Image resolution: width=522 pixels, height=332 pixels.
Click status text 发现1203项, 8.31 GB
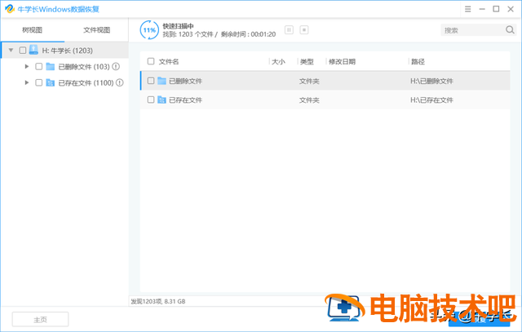[x=158, y=301]
